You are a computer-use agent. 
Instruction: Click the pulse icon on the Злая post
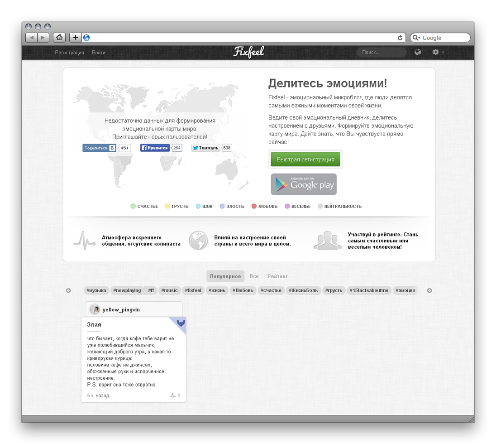pyautogui.click(x=173, y=396)
